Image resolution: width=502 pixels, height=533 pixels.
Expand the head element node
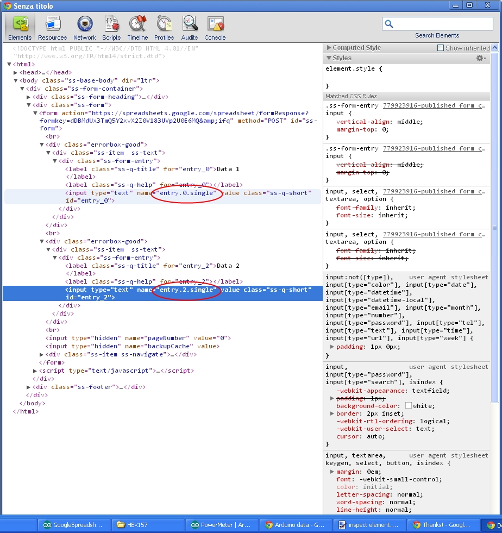pyautogui.click(x=16, y=72)
